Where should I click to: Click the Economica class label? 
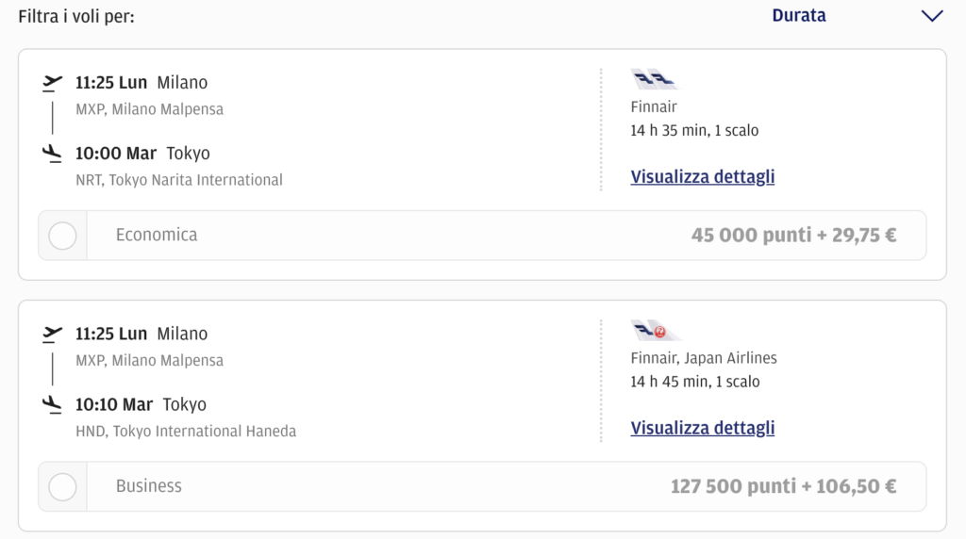point(157,235)
